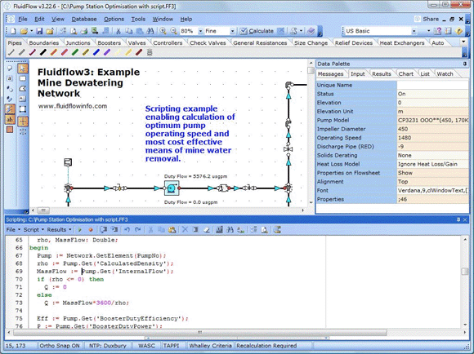The height and width of the screenshot is (354, 474).
Task: Toggle the 'ab' text label tool
Action: coord(10,120)
